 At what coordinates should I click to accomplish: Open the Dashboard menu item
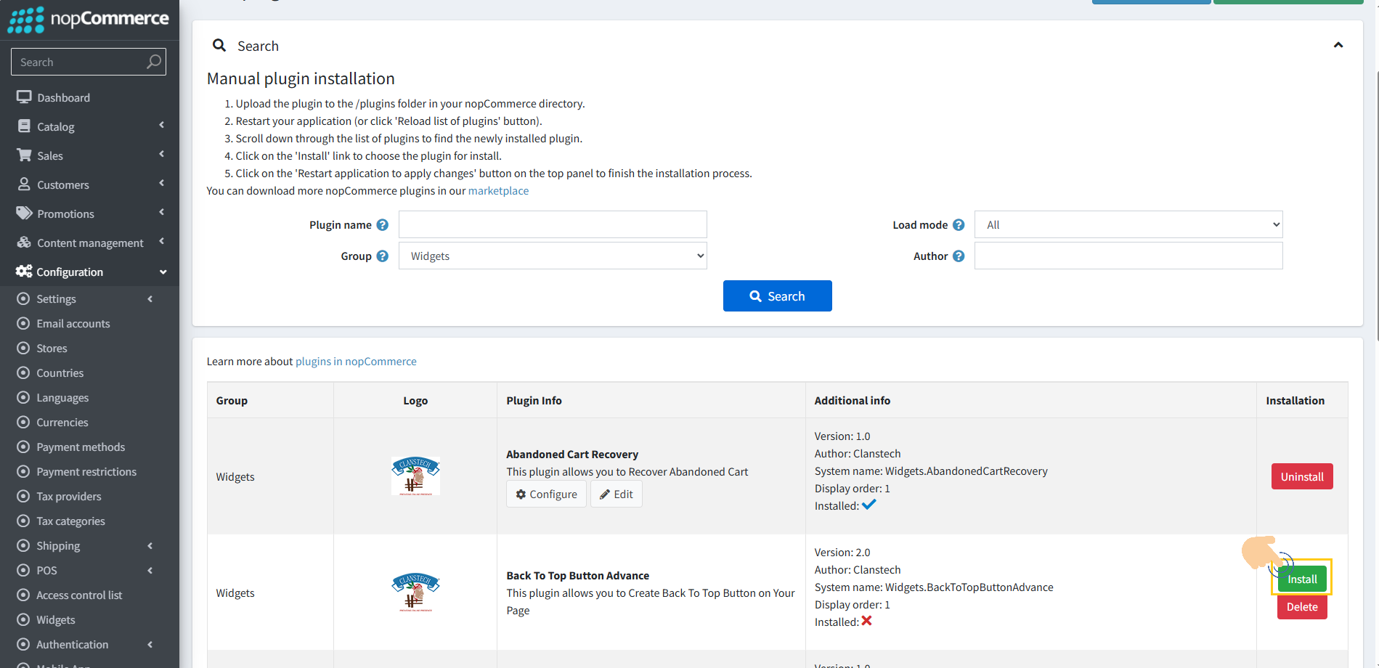[x=63, y=97]
